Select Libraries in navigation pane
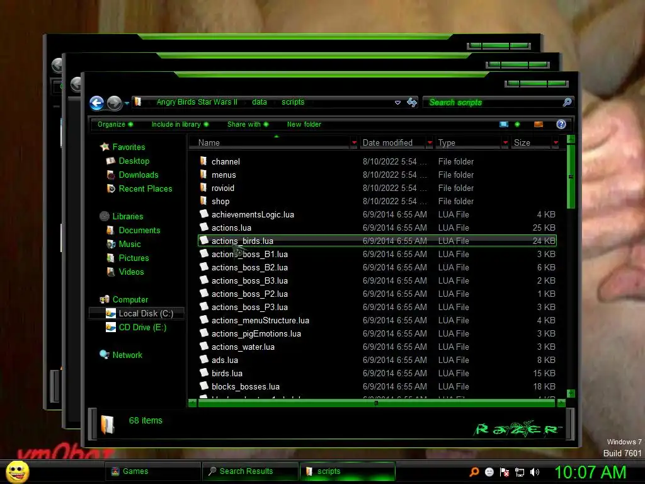Screen dimensions: 645x484 [x=128, y=217]
